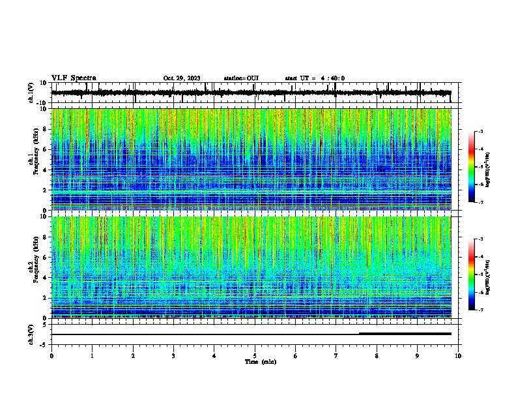Click the ch.1 frequency axis tick "8"
This screenshot has width=516, height=399.
tap(46, 129)
